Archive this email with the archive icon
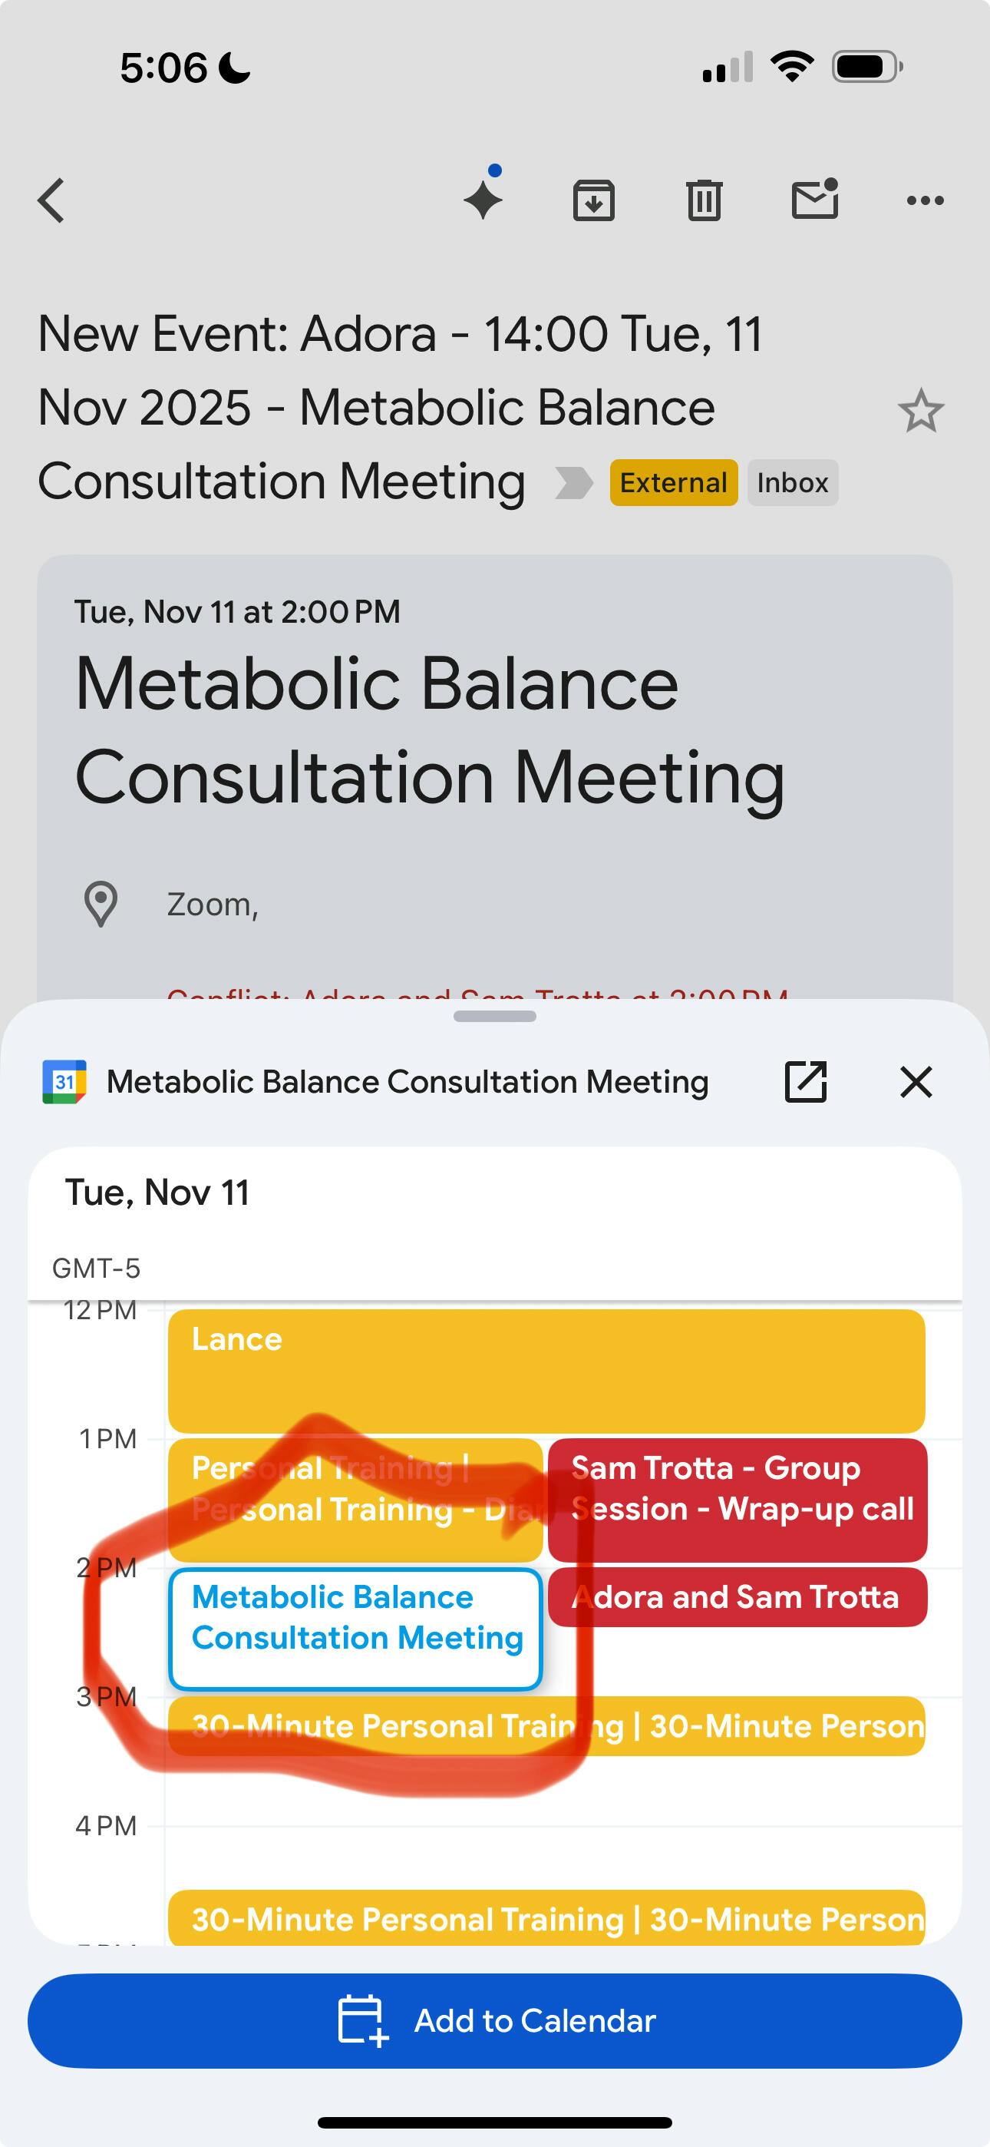990x2147 pixels. [x=593, y=201]
